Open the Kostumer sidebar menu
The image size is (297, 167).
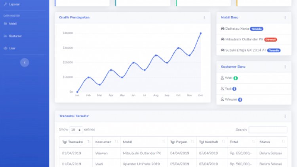pos(15,36)
